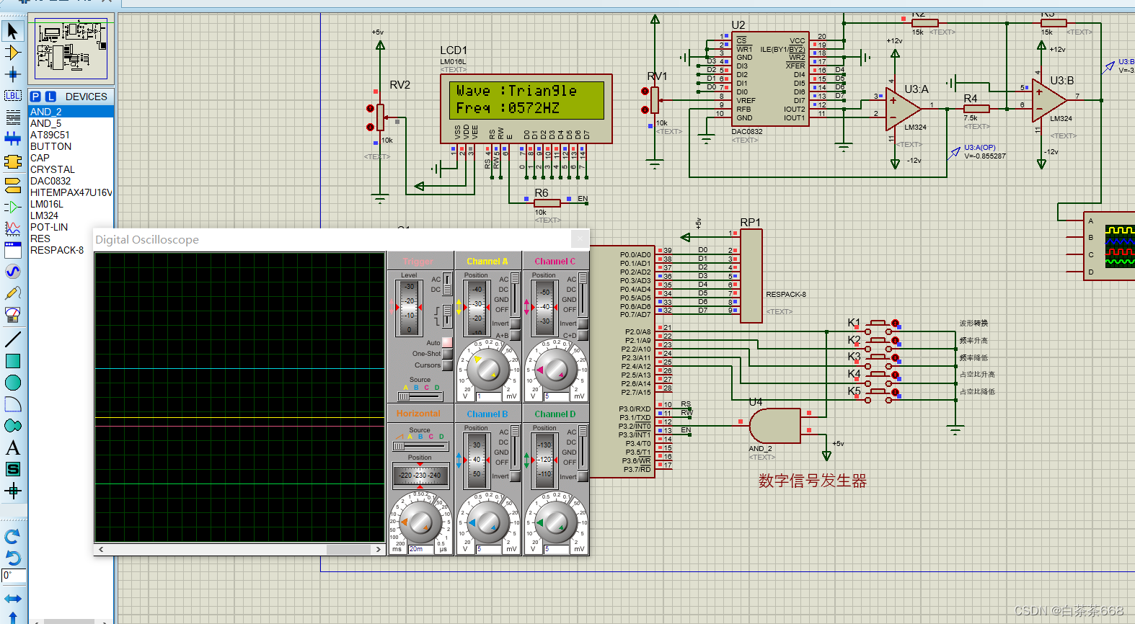Viewport: 1135px width, 624px height.
Task: Select LM324 from the devices list
Action: [x=44, y=215]
